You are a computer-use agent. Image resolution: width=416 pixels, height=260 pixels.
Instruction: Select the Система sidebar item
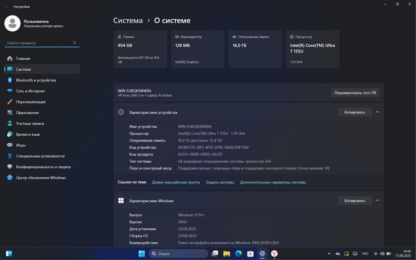42,69
